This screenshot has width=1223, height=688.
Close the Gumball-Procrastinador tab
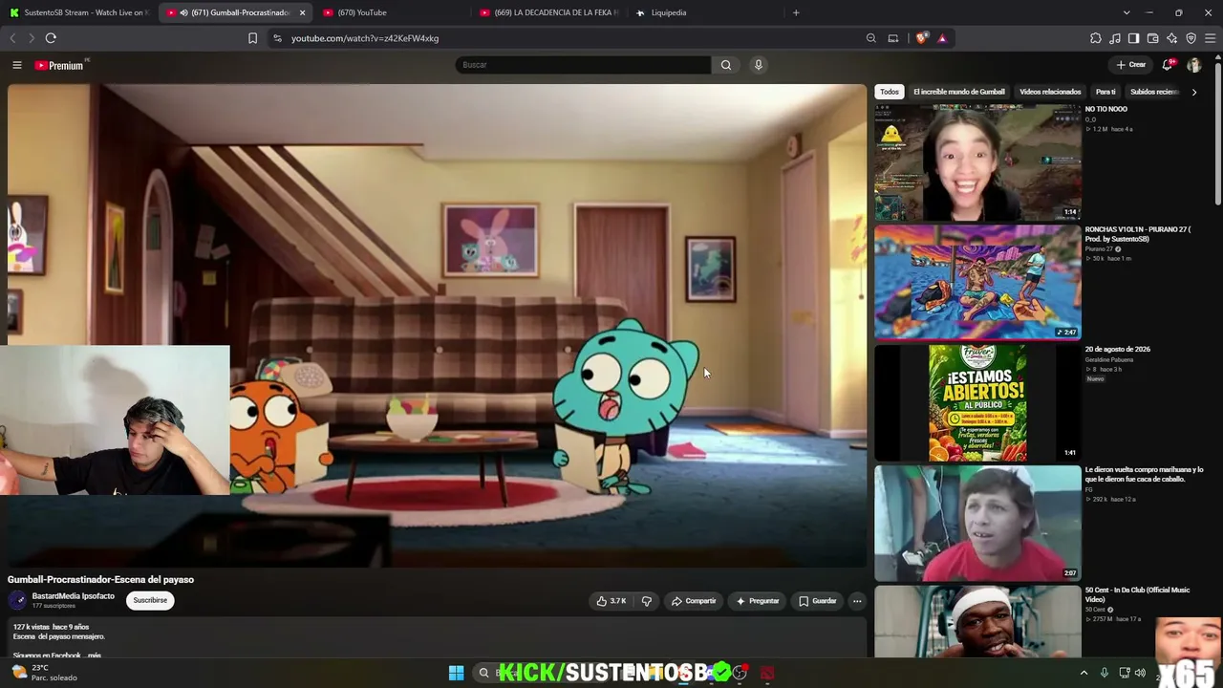302,12
